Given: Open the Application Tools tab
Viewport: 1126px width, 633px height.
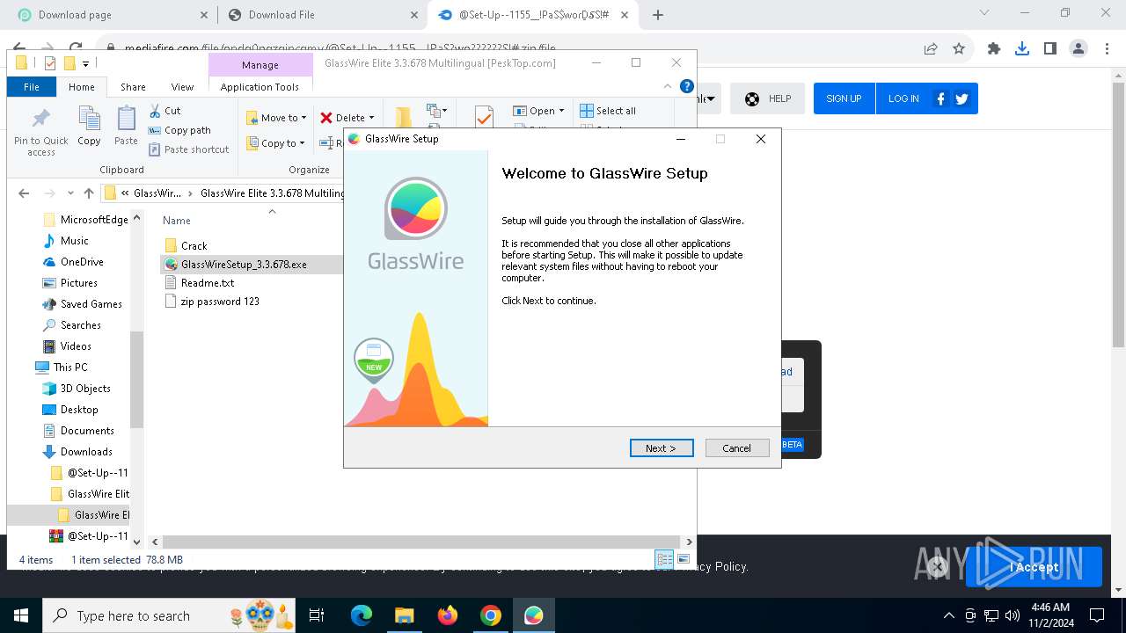Looking at the screenshot, I should 260,87.
